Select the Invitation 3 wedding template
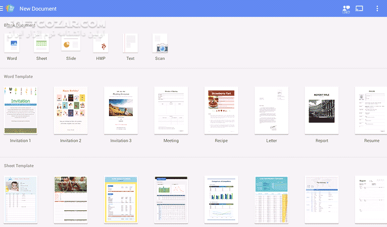This screenshot has height=227, width=387. pos(121,110)
